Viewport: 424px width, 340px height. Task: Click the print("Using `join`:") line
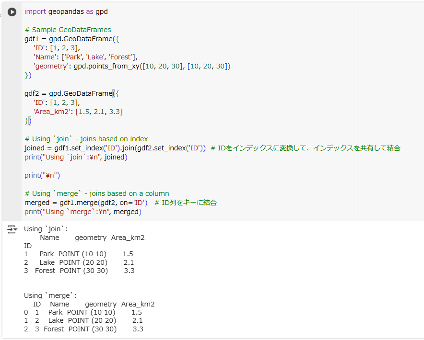point(76,157)
